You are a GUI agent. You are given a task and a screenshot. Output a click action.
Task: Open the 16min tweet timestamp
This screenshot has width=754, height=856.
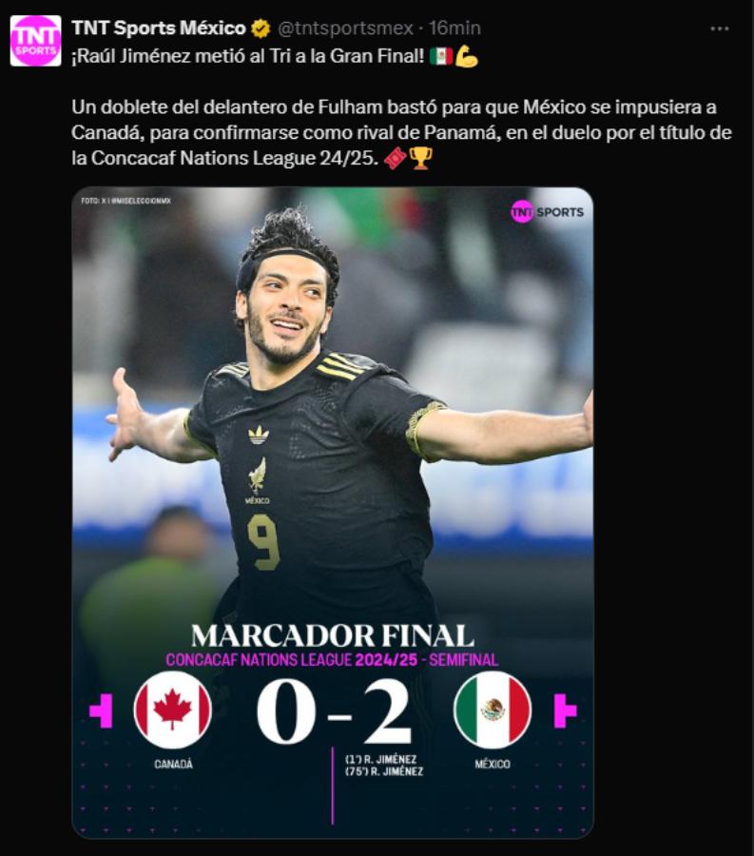[454, 28]
